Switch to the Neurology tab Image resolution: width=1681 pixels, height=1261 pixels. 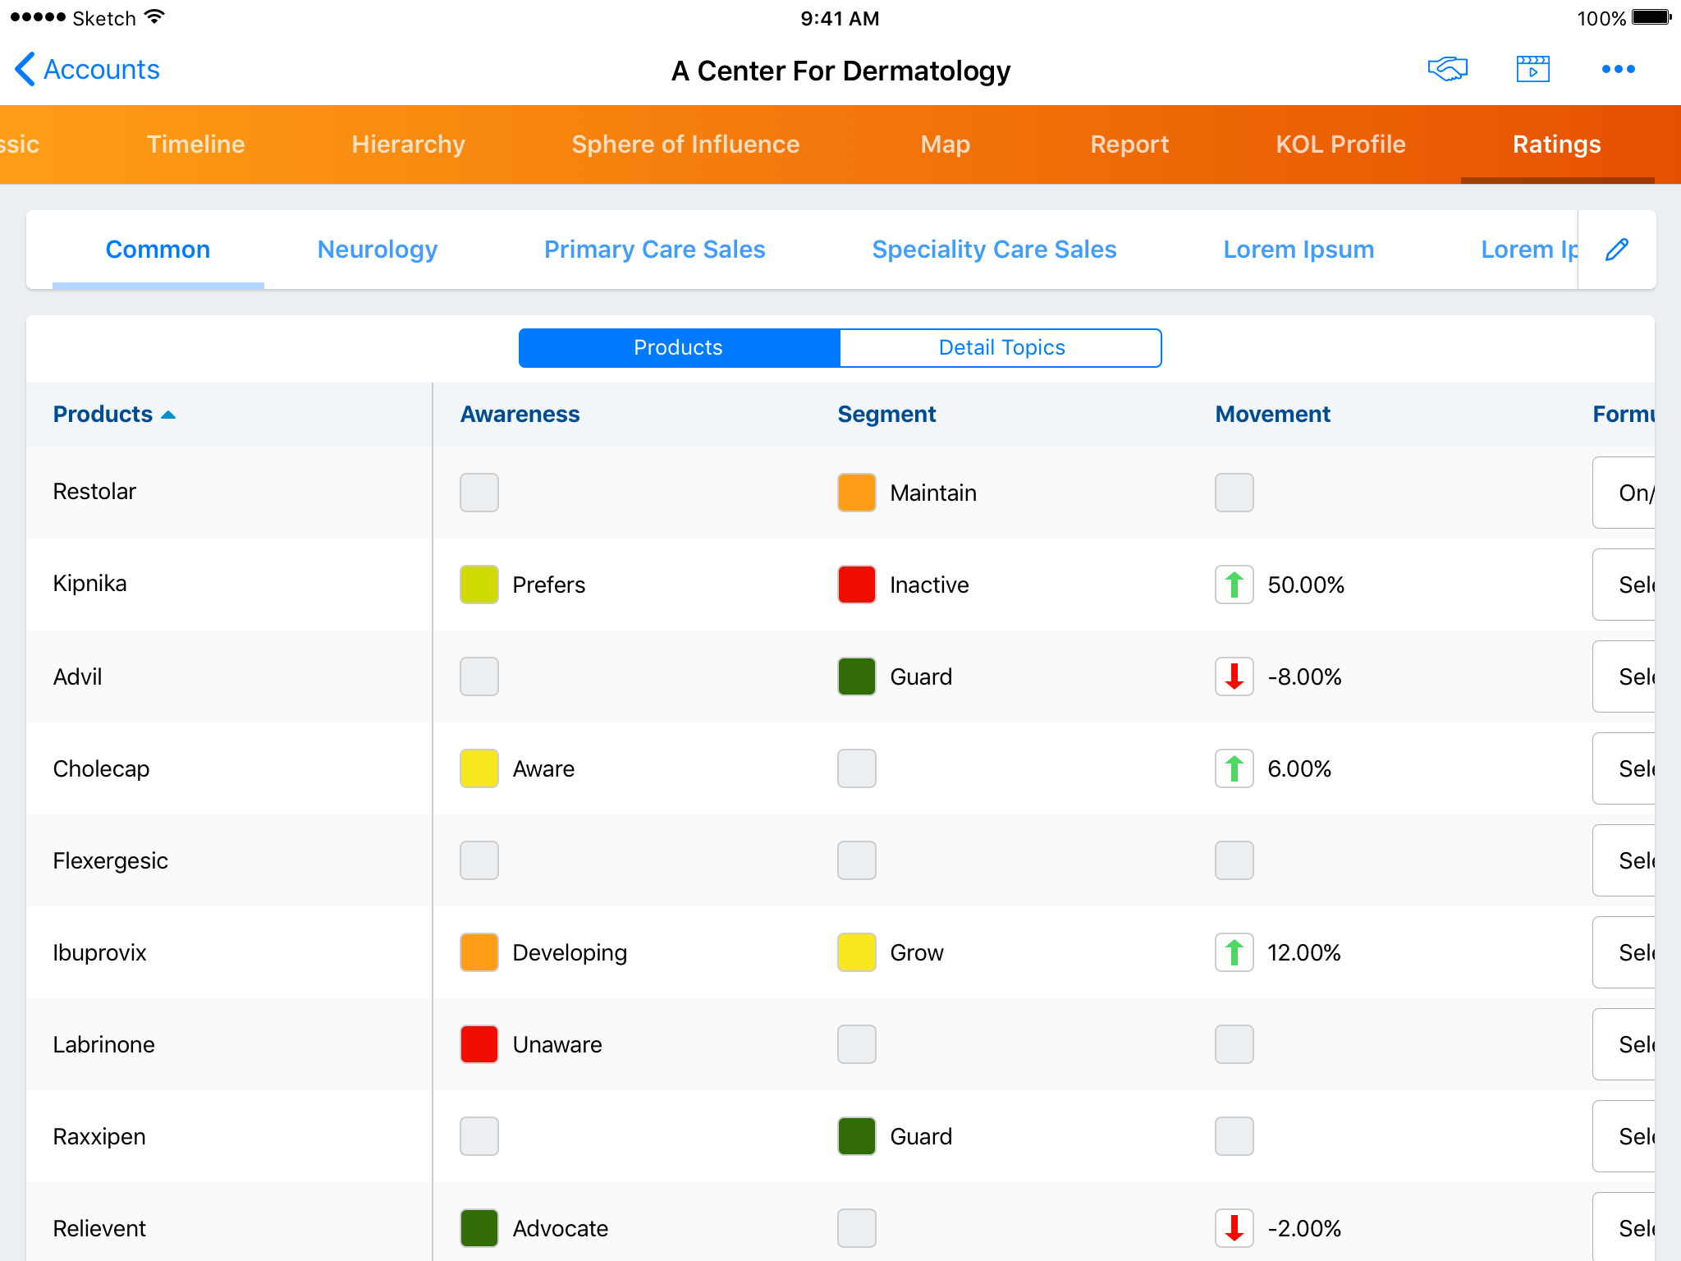377,250
